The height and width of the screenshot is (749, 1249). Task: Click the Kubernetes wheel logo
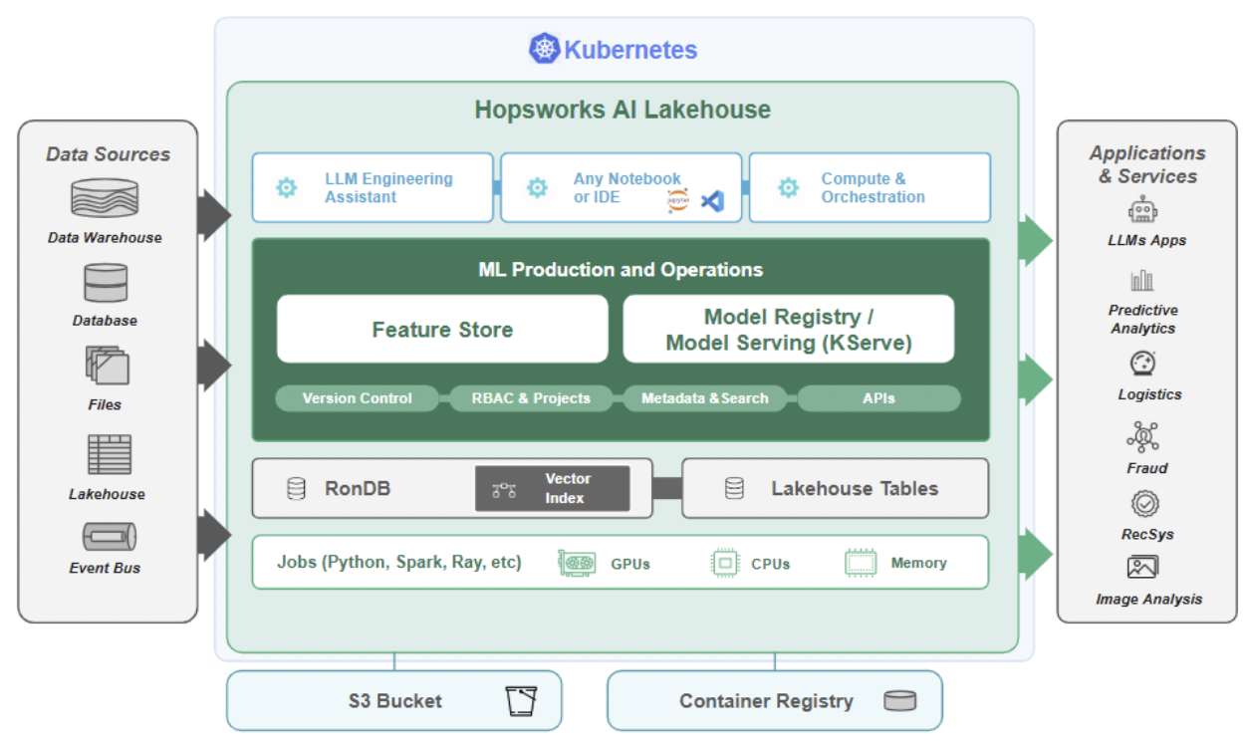(544, 49)
